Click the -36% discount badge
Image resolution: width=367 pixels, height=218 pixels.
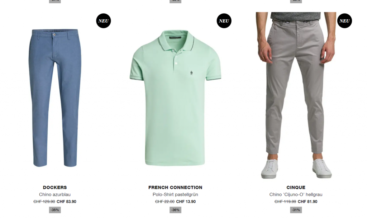point(175,210)
